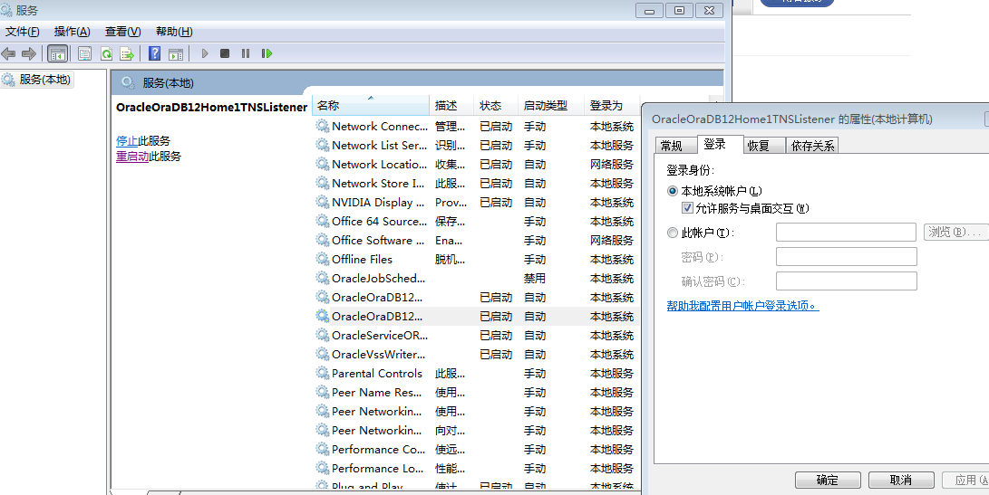
Task: Go back using the toolbar back arrow
Action: [x=9, y=54]
